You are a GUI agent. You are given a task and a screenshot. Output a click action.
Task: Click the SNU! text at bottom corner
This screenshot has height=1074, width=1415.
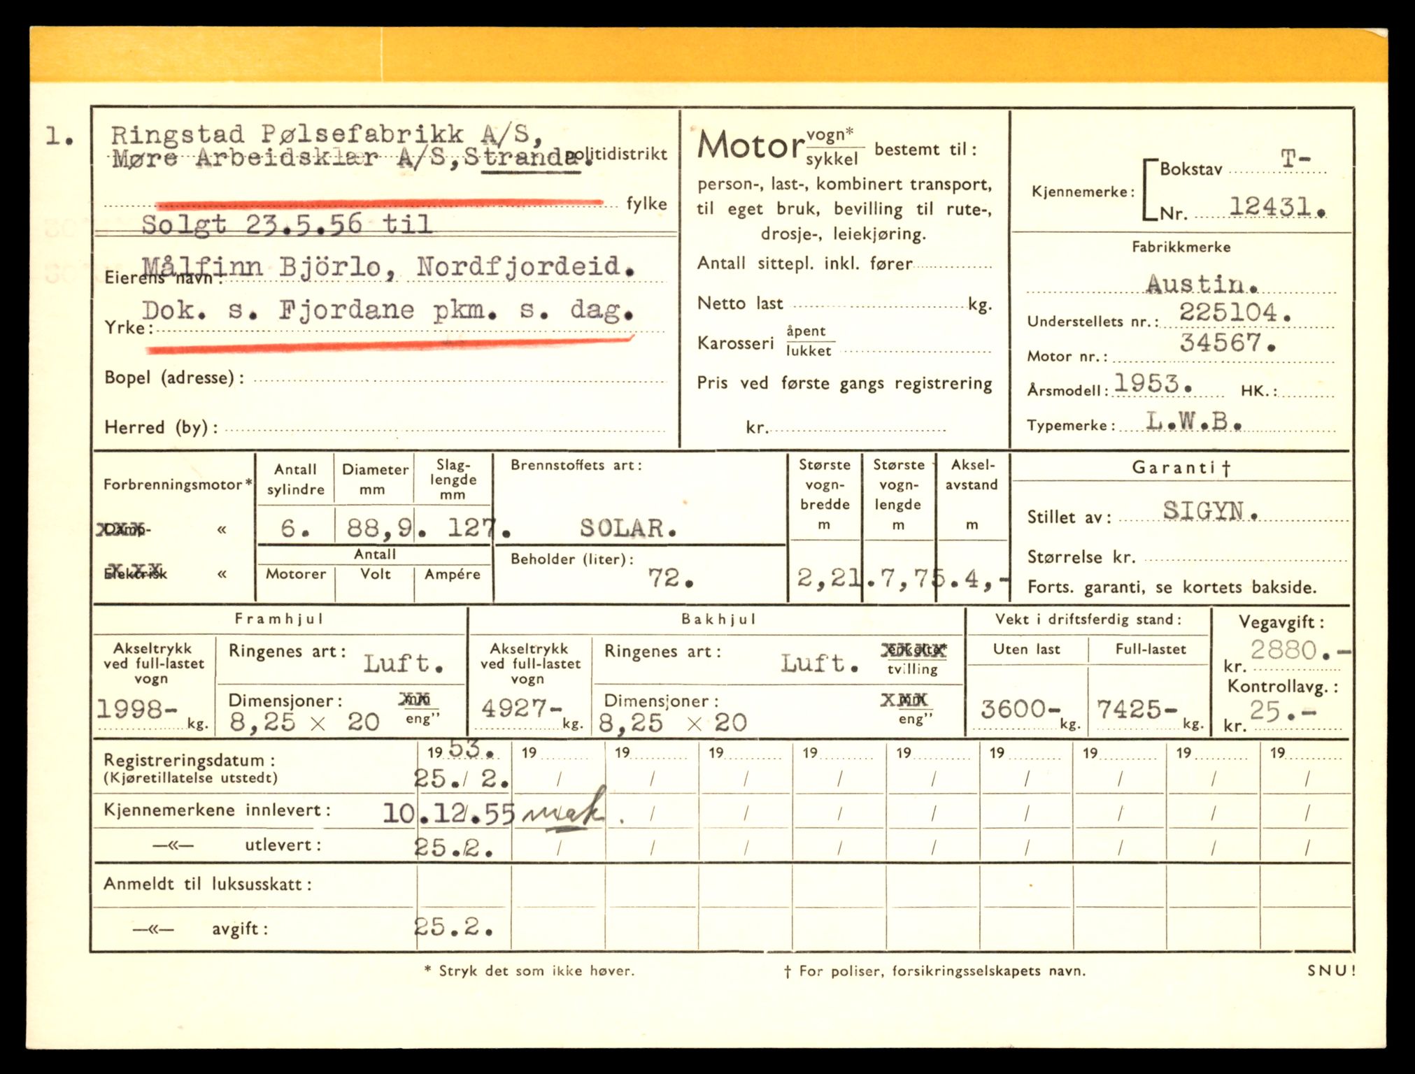point(1330,971)
